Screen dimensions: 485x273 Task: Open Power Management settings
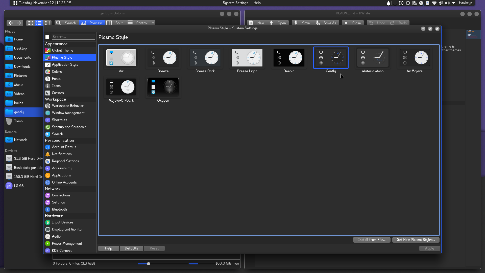(x=70, y=243)
